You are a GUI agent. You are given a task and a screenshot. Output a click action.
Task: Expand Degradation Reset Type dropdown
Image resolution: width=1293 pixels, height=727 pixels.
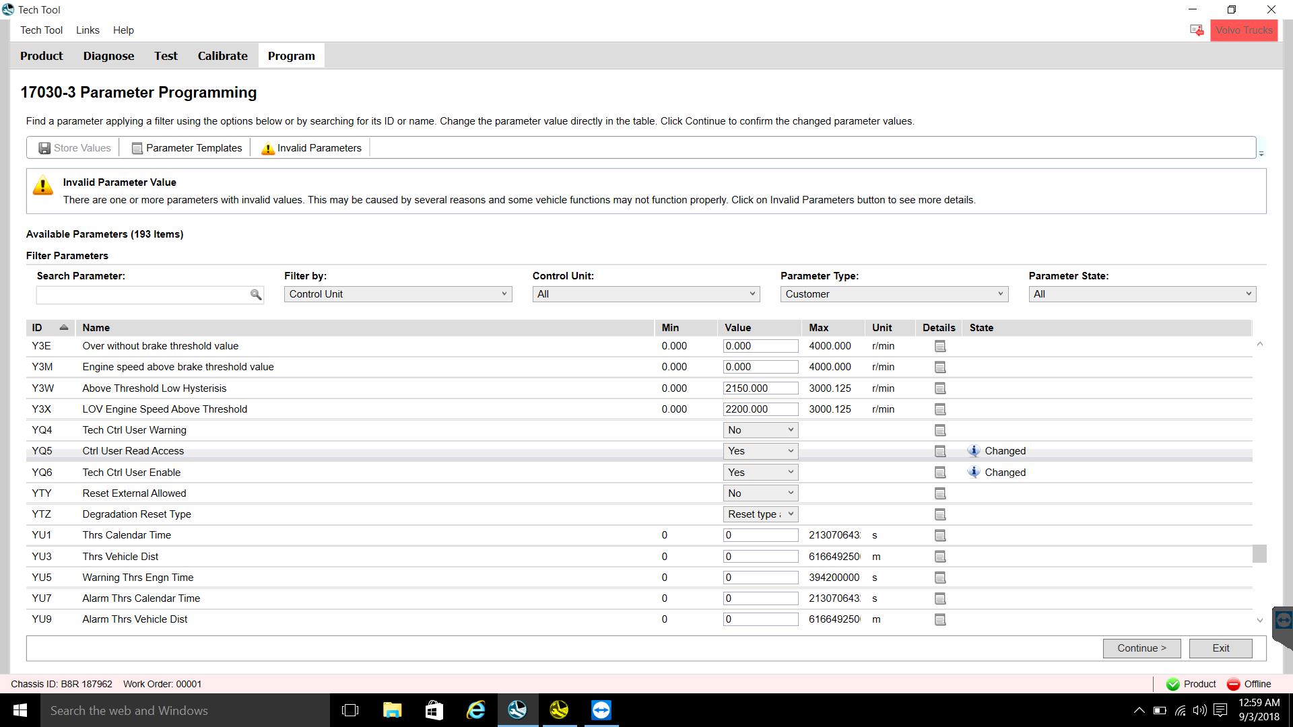click(x=760, y=514)
